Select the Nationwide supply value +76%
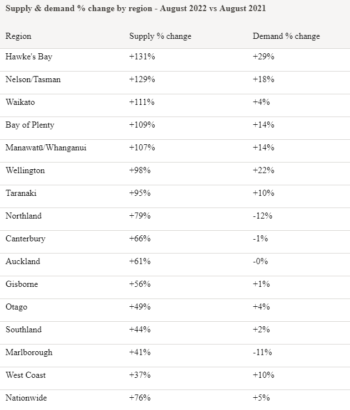This screenshot has width=350, height=410. pos(140,398)
